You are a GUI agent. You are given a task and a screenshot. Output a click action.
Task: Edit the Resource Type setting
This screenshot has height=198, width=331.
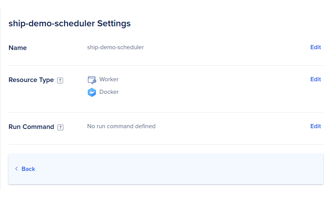[315, 79]
